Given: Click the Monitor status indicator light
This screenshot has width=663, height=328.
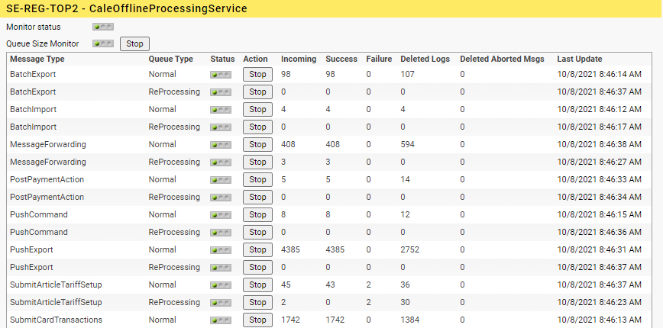Looking at the screenshot, I should (103, 27).
